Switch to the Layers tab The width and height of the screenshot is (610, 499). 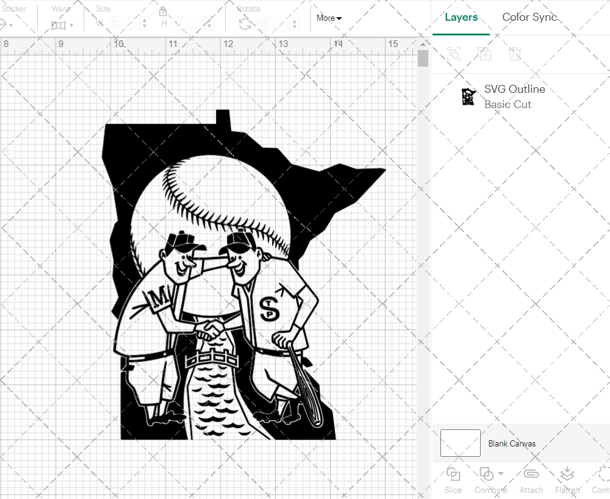(461, 17)
